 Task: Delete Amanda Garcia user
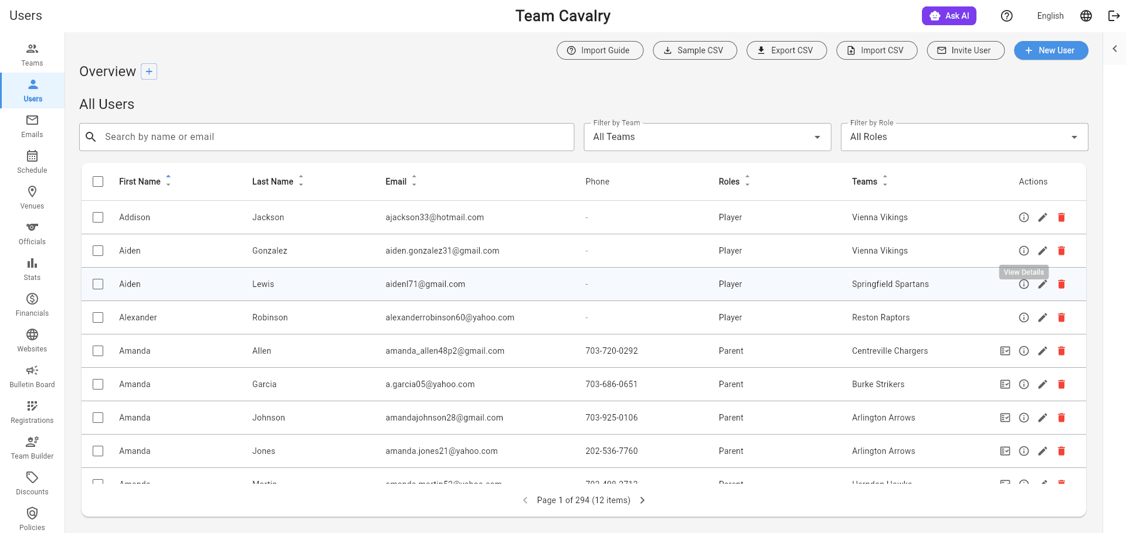point(1061,384)
